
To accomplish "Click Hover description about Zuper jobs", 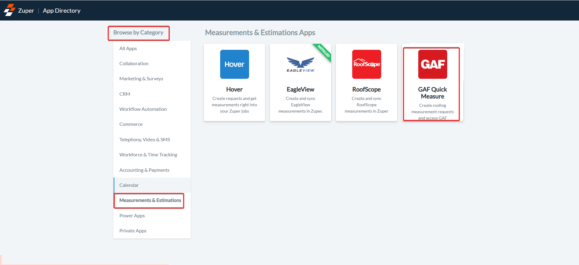I will 234,105.
